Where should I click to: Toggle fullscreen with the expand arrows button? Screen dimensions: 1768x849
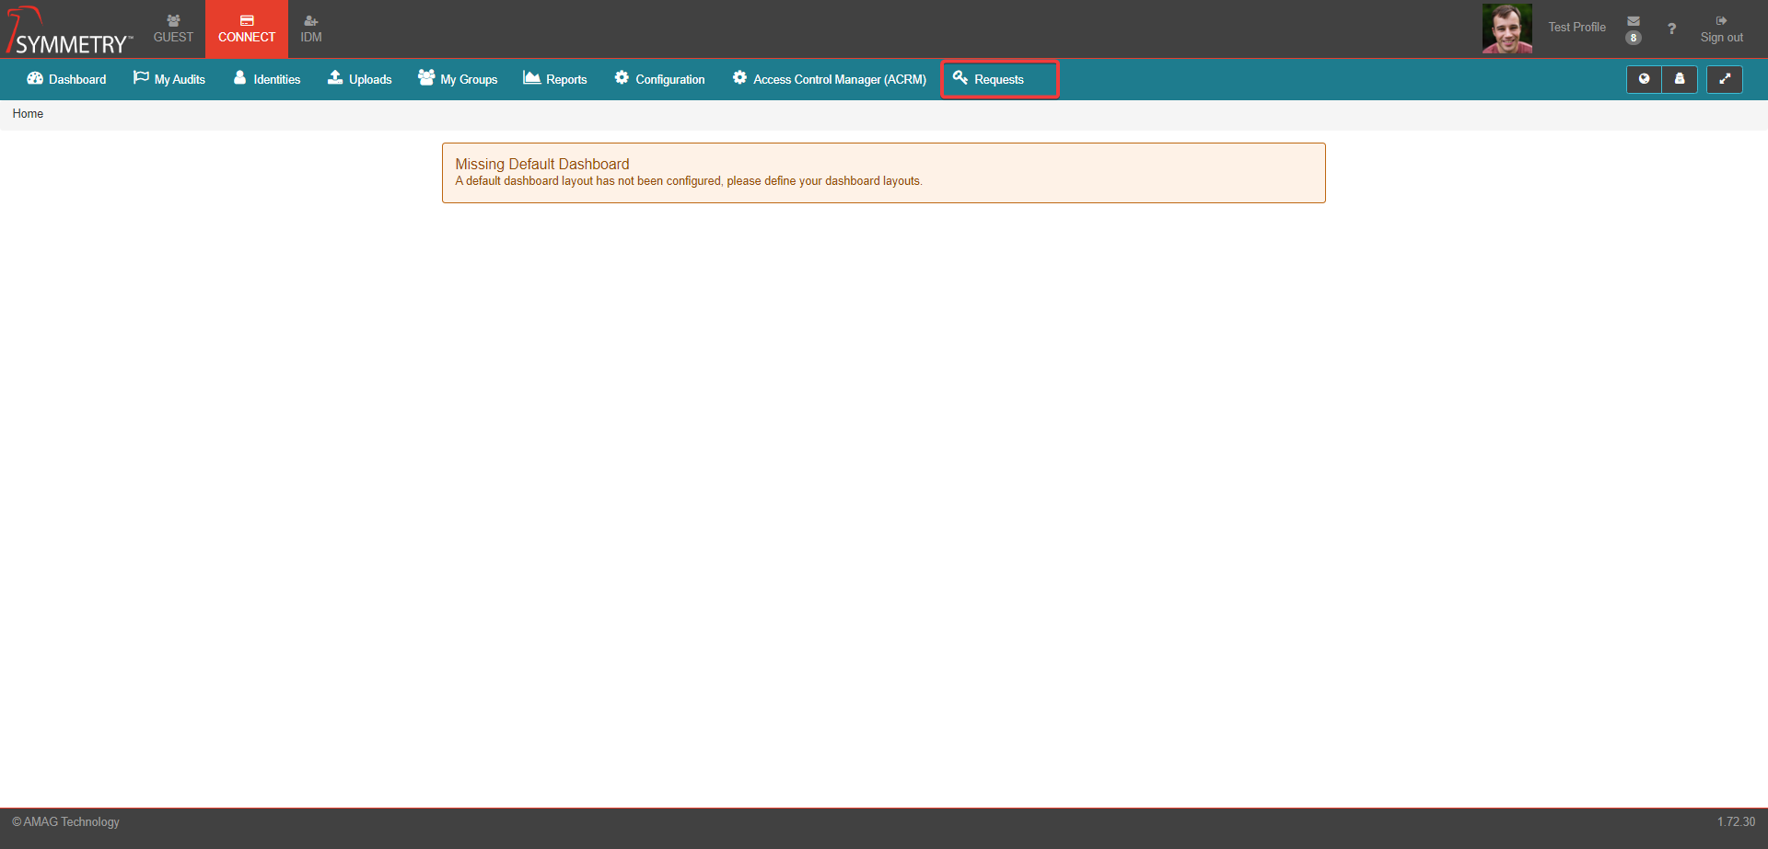tap(1725, 79)
